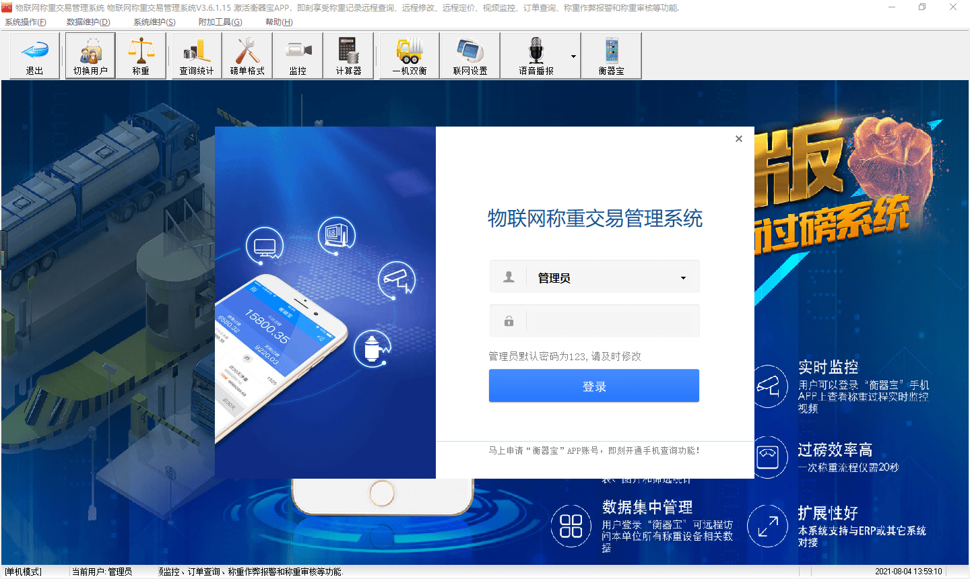Click the surveillance camera icon on illustration

pos(397,280)
